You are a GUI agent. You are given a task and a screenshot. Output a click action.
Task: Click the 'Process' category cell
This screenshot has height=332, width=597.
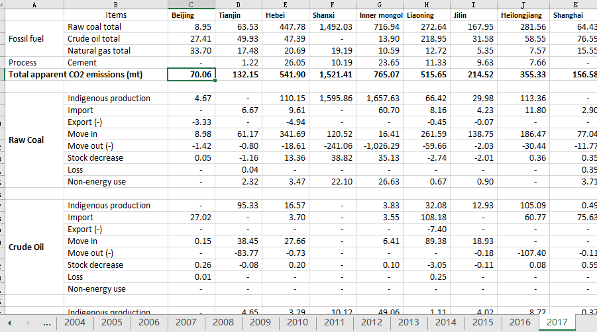click(34, 63)
